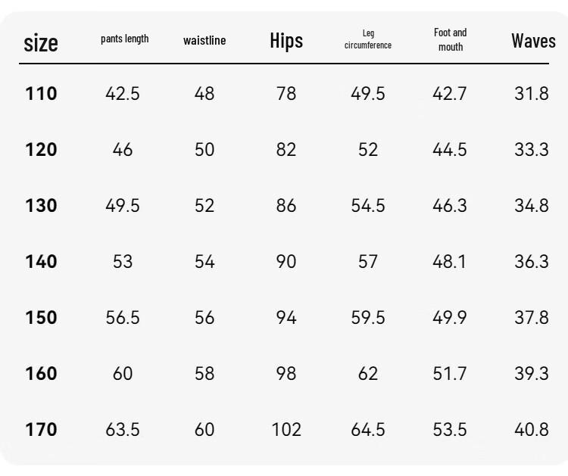Click the size 140 row label
This screenshot has height=476, width=568.
(x=41, y=261)
